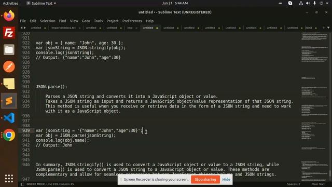
Task: Open the Find menu
Action: click(x=62, y=21)
